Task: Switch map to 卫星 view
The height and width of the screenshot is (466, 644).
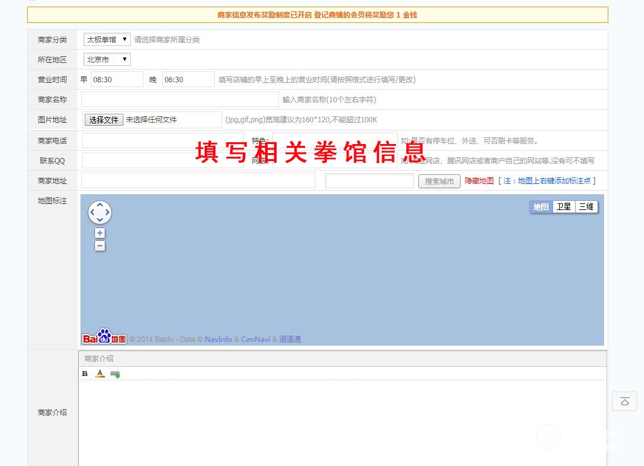Action: (563, 207)
